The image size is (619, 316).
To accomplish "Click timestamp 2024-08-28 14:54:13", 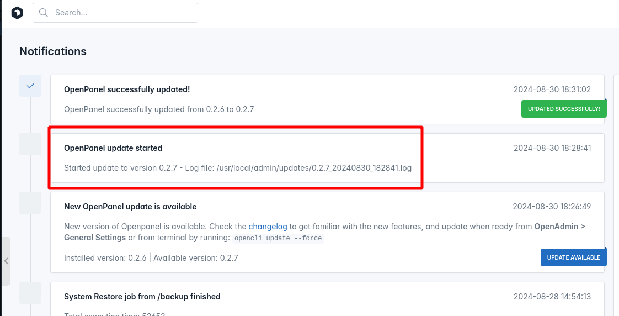I will pyautogui.click(x=552, y=297).
